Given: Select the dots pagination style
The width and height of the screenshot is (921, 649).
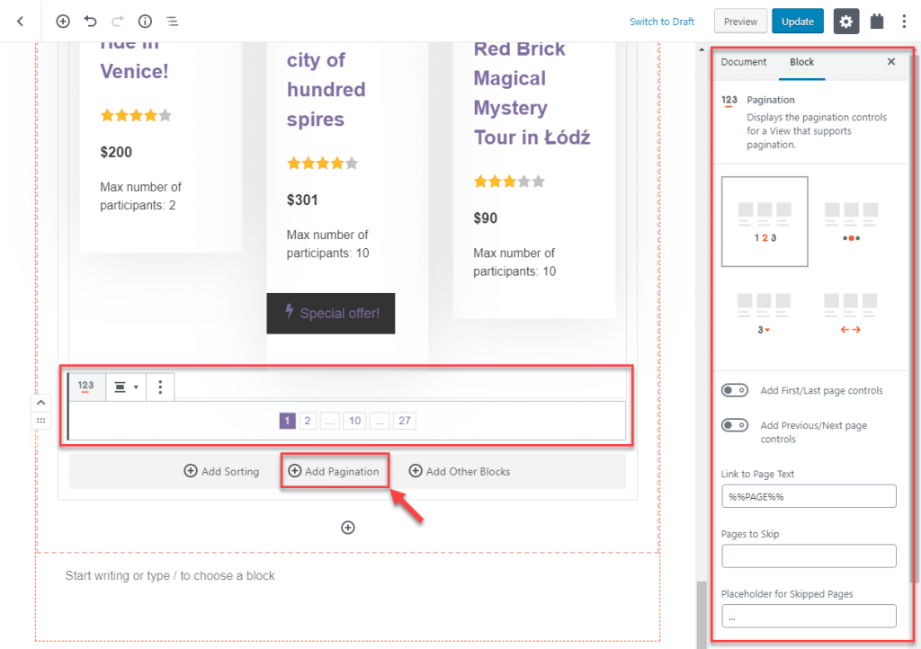Looking at the screenshot, I should pos(851,221).
